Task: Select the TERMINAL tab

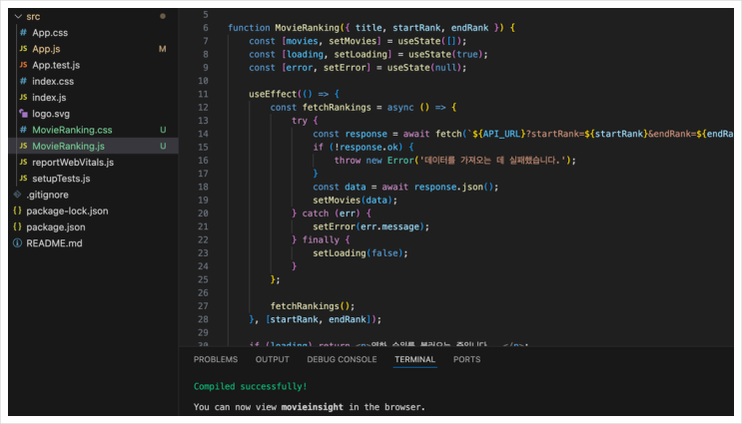Action: [415, 359]
